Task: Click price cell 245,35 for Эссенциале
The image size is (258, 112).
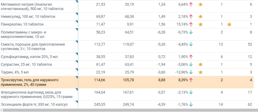Action: [100, 104]
